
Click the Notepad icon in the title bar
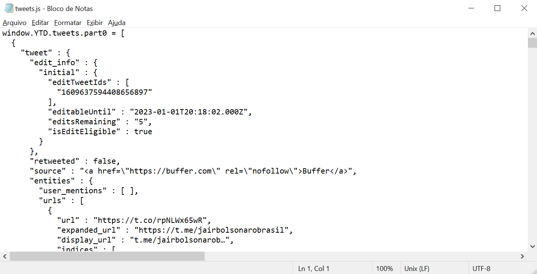[x=8, y=8]
